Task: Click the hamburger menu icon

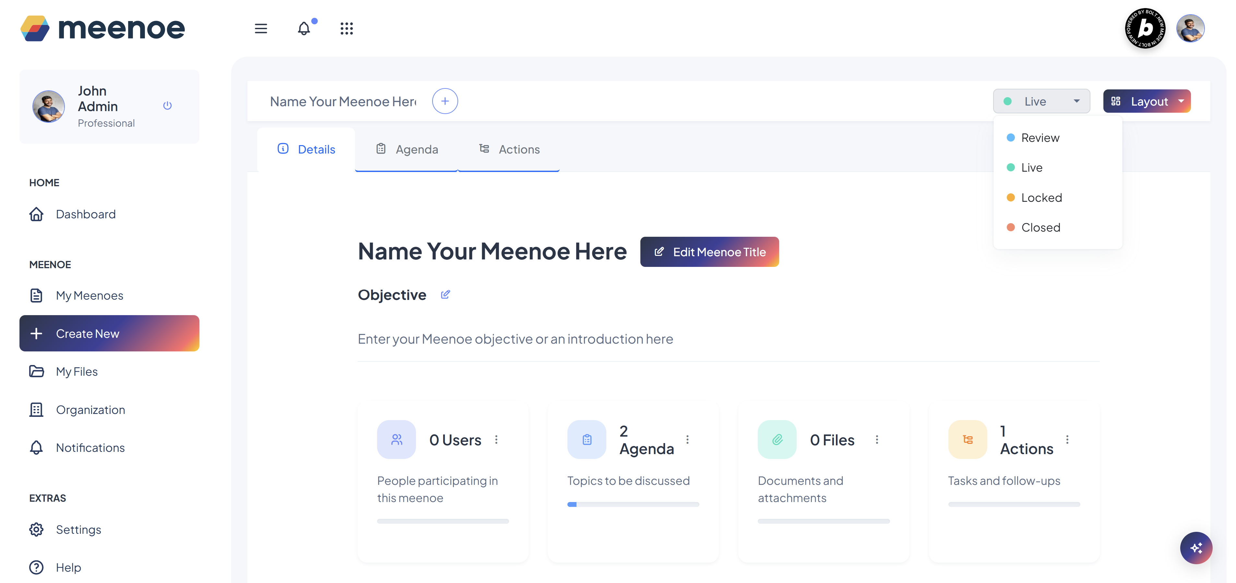Action: click(261, 29)
